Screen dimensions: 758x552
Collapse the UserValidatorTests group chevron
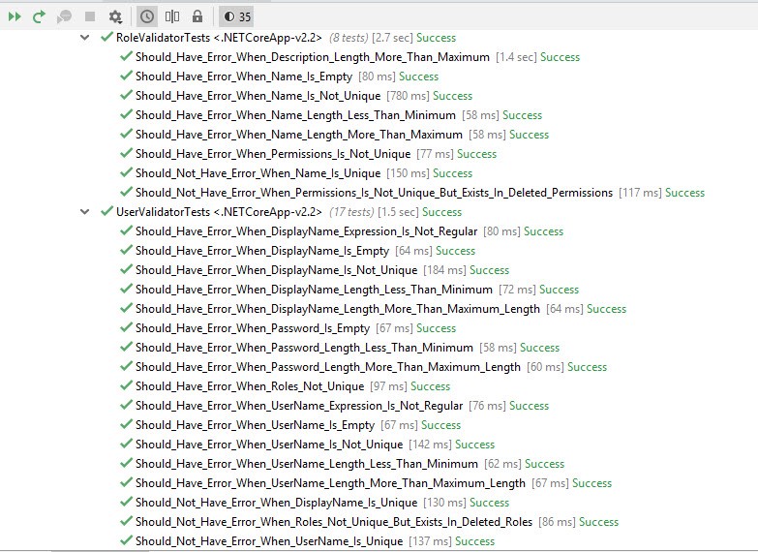[x=84, y=211]
